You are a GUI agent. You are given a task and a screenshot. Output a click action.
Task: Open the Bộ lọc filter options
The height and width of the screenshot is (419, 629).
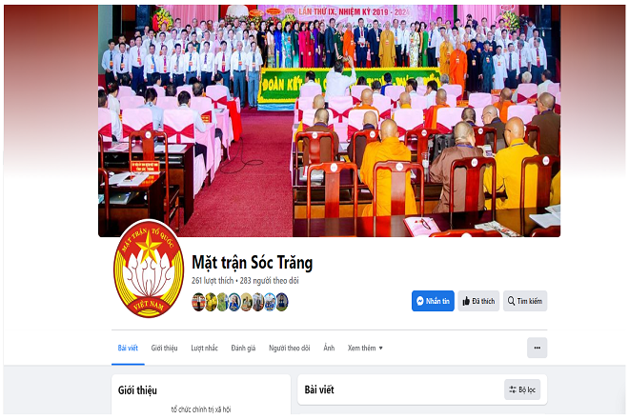[x=522, y=389]
